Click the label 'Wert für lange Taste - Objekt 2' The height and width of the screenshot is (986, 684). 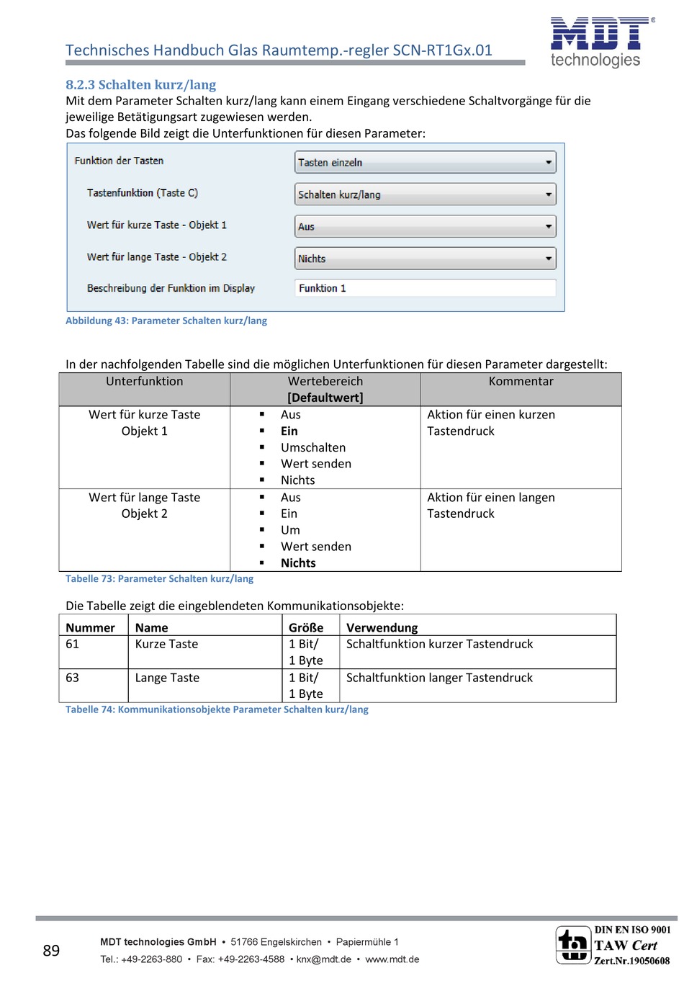tap(157, 257)
